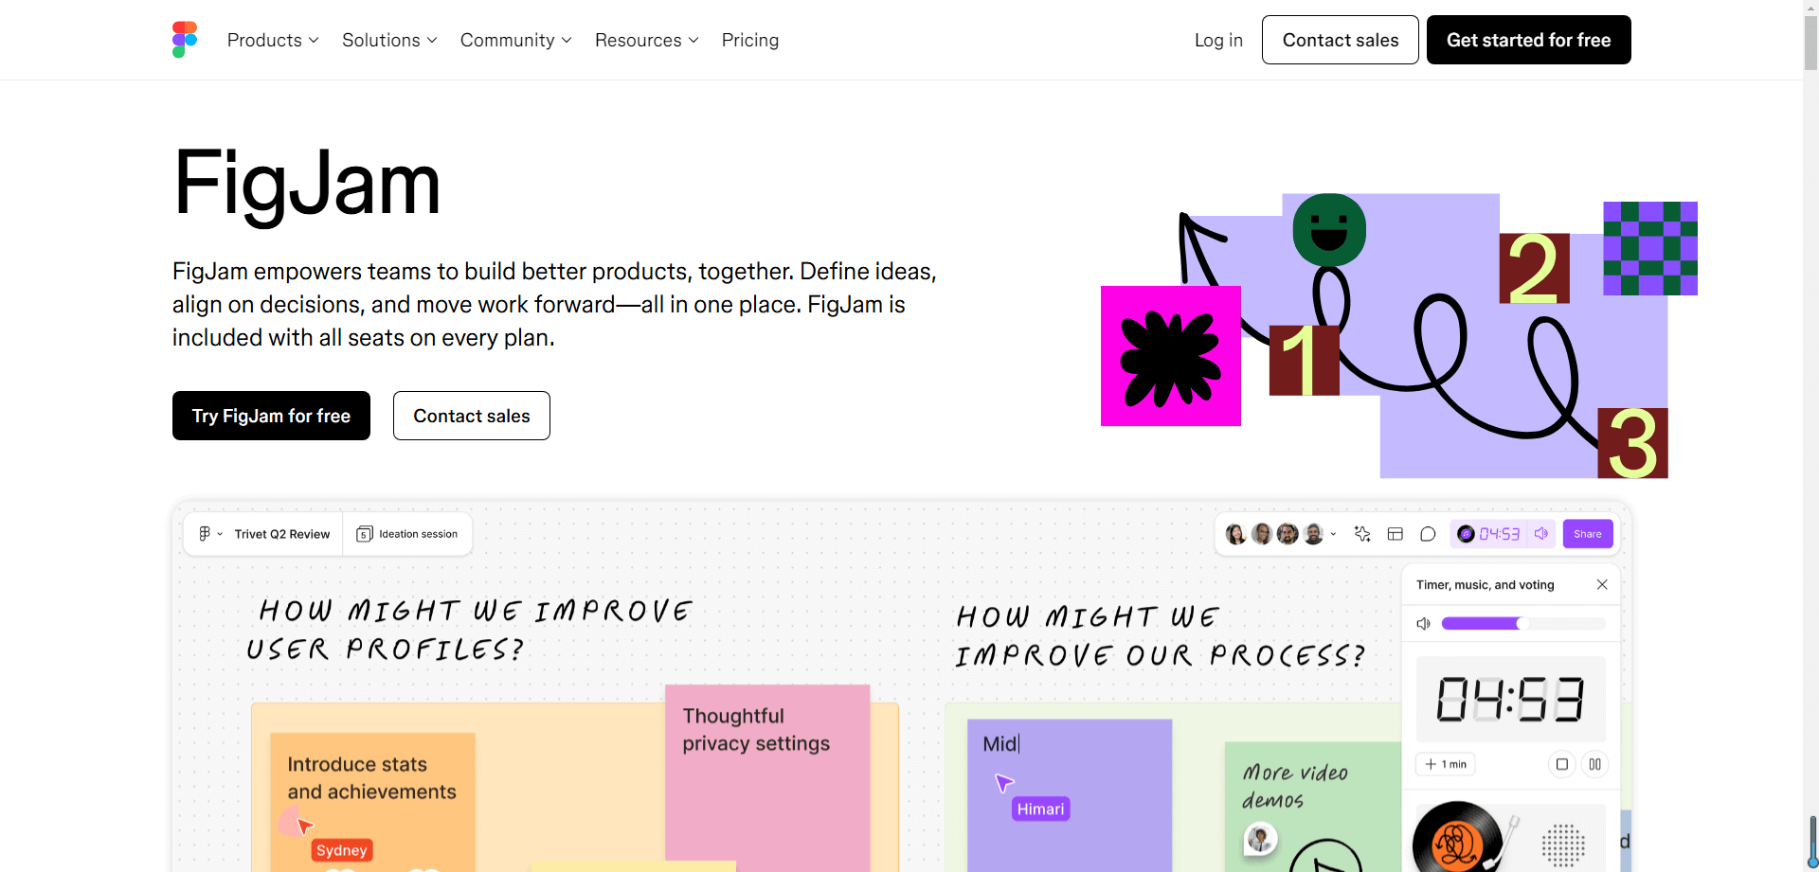Image resolution: width=1819 pixels, height=872 pixels.
Task: Add one minute with the +1 min button
Action: point(1446,764)
